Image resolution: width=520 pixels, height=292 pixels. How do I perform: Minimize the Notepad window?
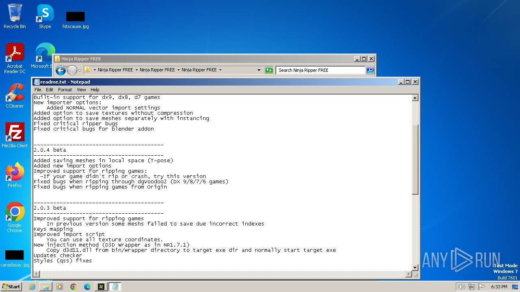pos(401,82)
